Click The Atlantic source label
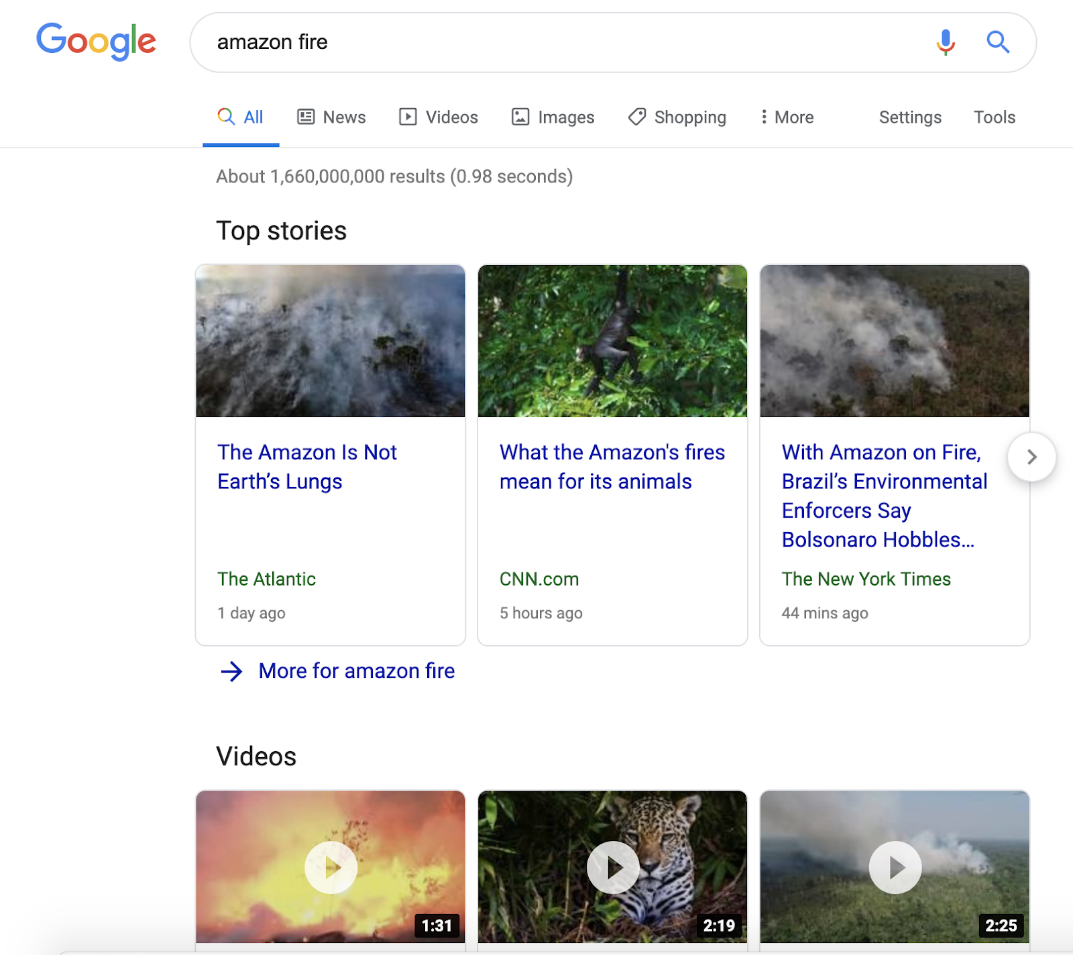This screenshot has width=1073, height=955. (266, 579)
